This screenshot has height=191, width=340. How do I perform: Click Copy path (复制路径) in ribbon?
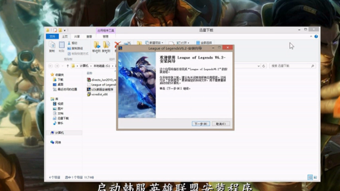75,48
